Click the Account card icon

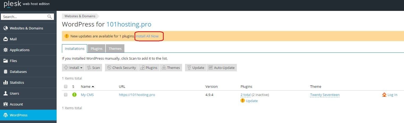[x=5, y=104]
